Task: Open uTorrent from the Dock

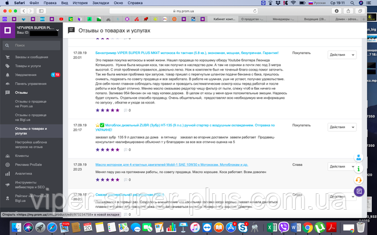Action: coord(319,227)
